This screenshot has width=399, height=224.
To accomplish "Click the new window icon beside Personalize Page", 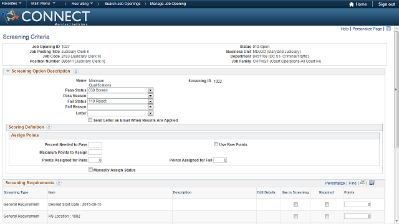I will click(388, 29).
